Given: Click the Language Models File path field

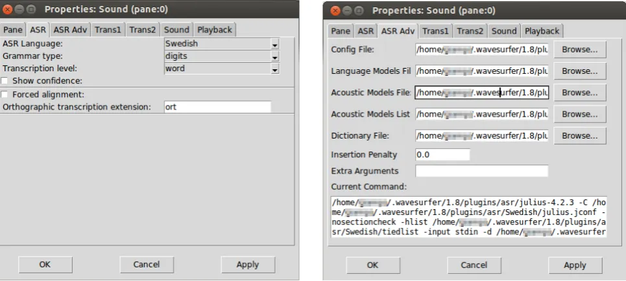Looking at the screenshot, I should (x=481, y=71).
